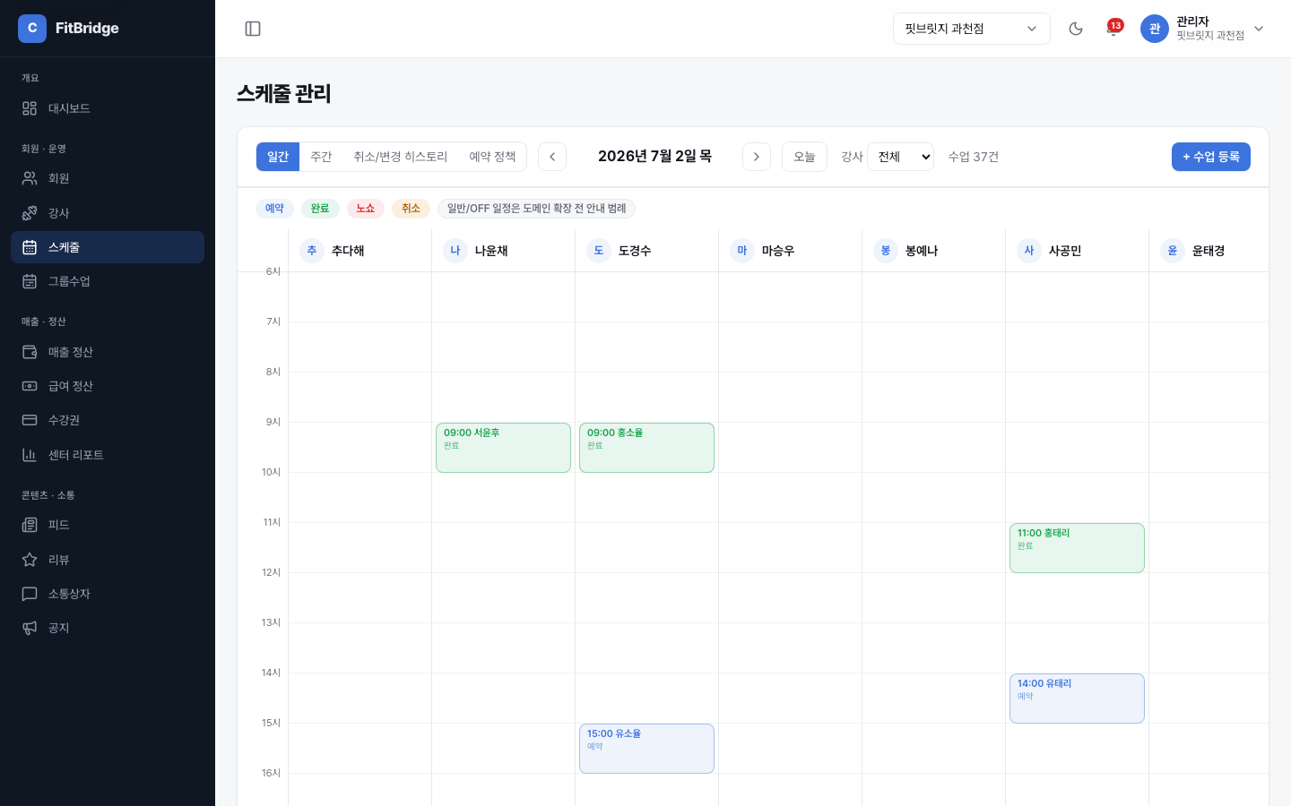Click the date 2026년 7월 2일 목
Image resolution: width=1291 pixels, height=806 pixels.
point(654,157)
